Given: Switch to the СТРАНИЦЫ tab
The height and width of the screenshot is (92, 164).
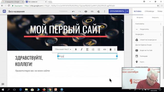Looking at the screenshot, I should click(149, 11).
